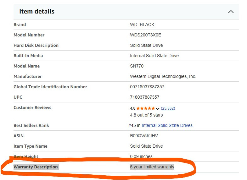
Task: Click the Built-In Media label
Action: tap(28, 56)
